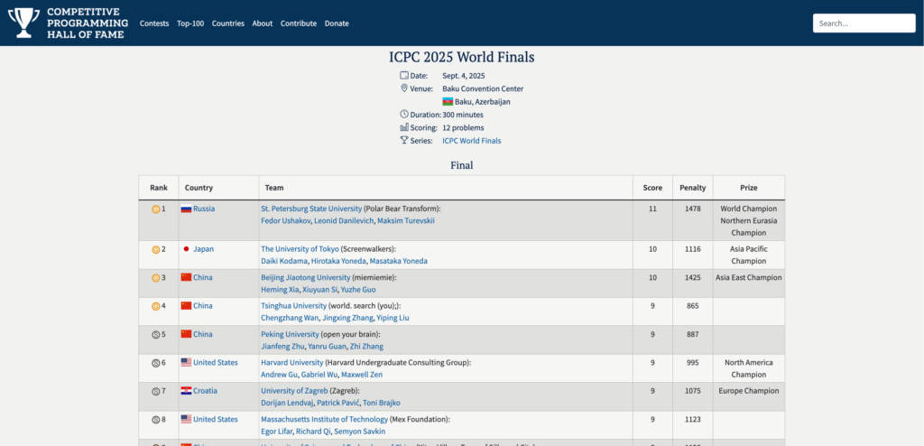Click the US flag in Harvard row
The height and width of the screenshot is (446, 924).
(186, 362)
